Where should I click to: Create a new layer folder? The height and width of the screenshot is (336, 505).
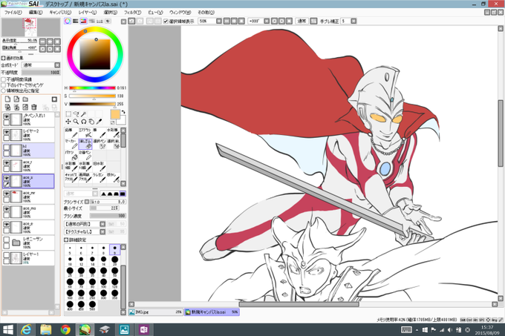tap(25, 99)
